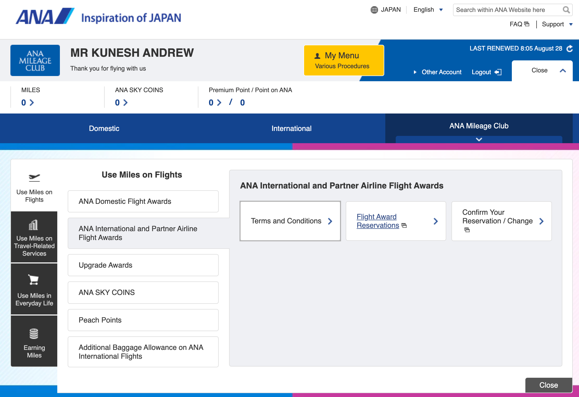Open the ANA SKY COINS menu item
The width and height of the screenshot is (579, 397).
[143, 293]
